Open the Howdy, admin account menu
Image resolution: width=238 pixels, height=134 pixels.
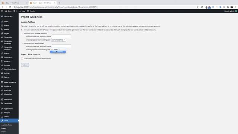tap(231, 11)
